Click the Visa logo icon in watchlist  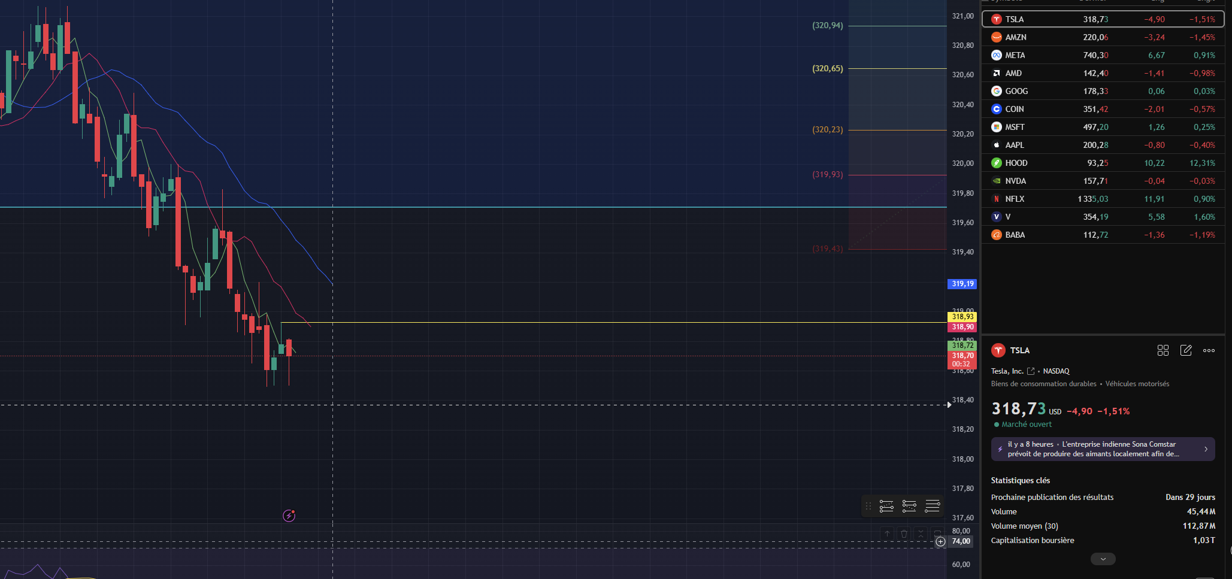(x=997, y=217)
